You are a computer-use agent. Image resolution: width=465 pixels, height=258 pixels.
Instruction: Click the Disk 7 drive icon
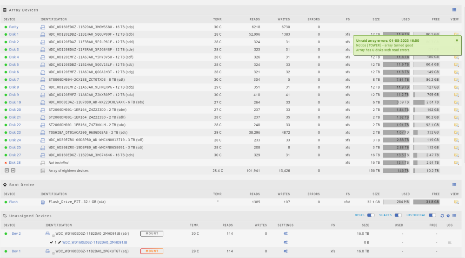[43, 80]
